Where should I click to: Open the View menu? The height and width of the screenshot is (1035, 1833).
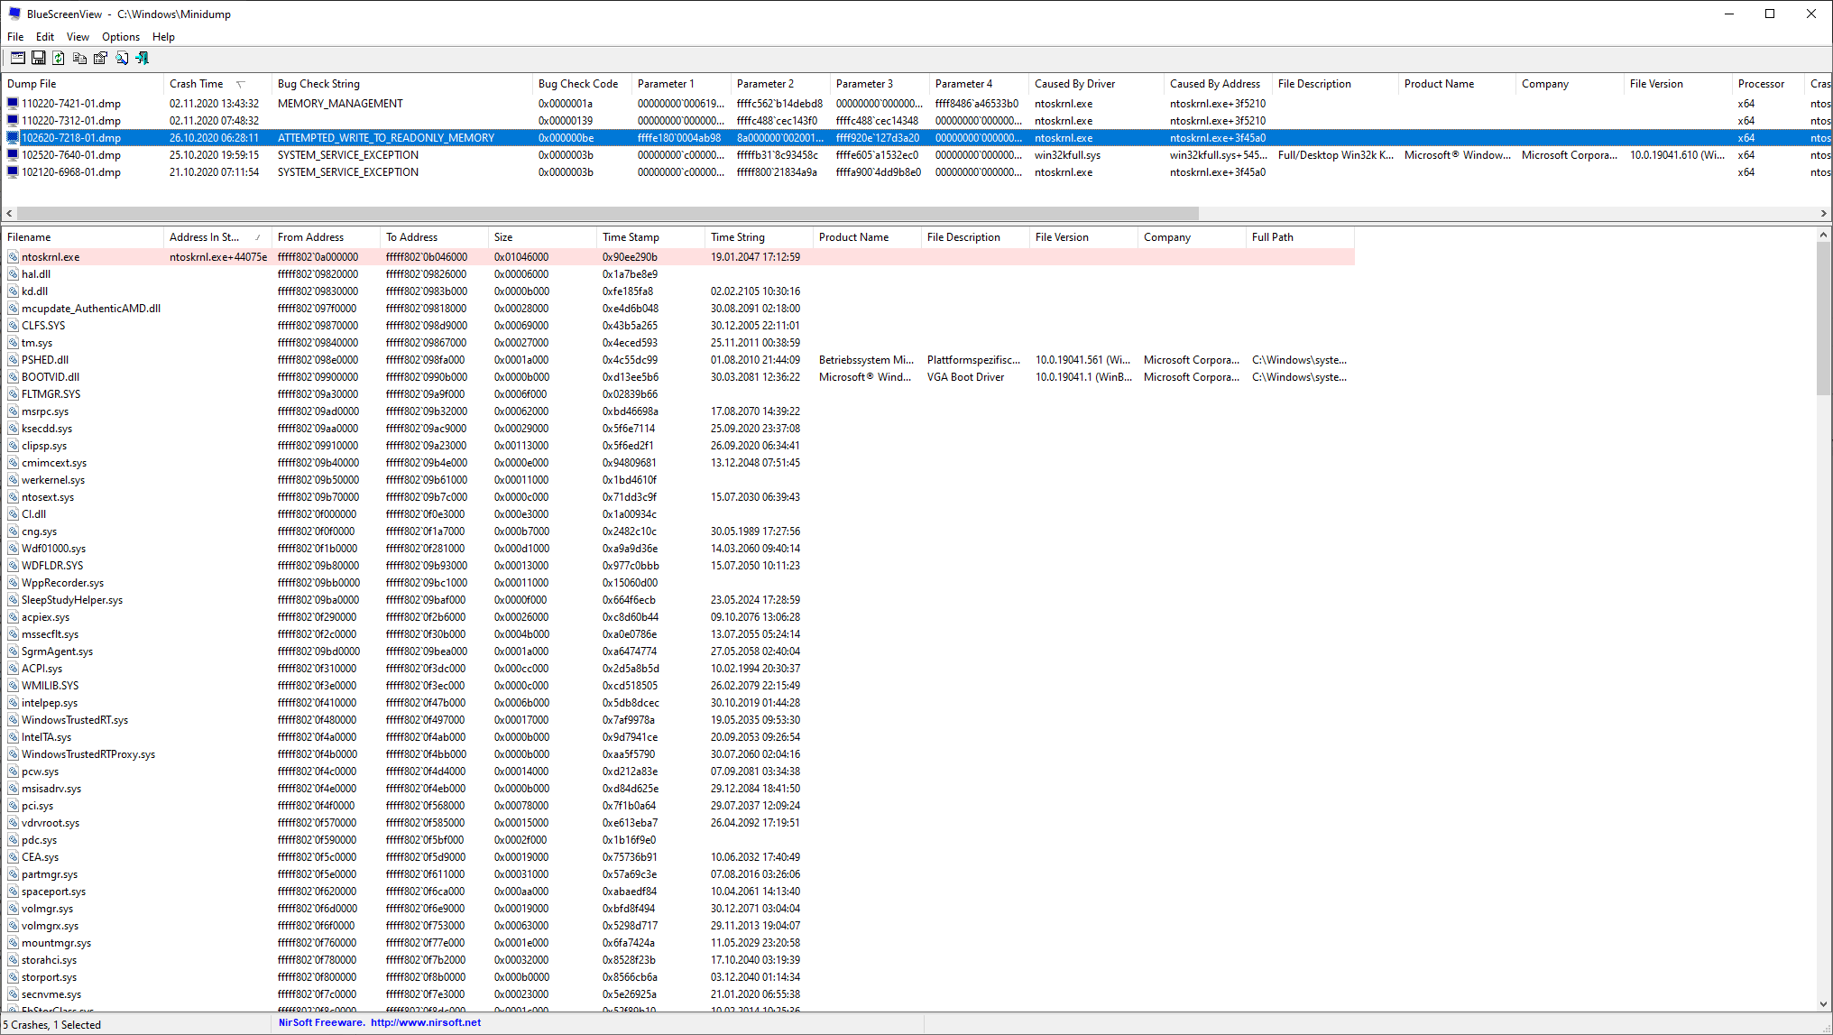point(78,37)
